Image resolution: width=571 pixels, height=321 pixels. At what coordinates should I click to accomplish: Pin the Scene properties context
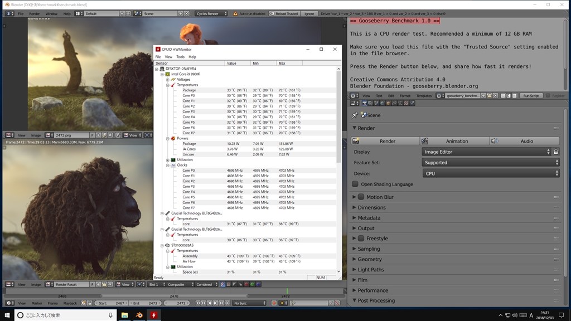click(x=355, y=115)
